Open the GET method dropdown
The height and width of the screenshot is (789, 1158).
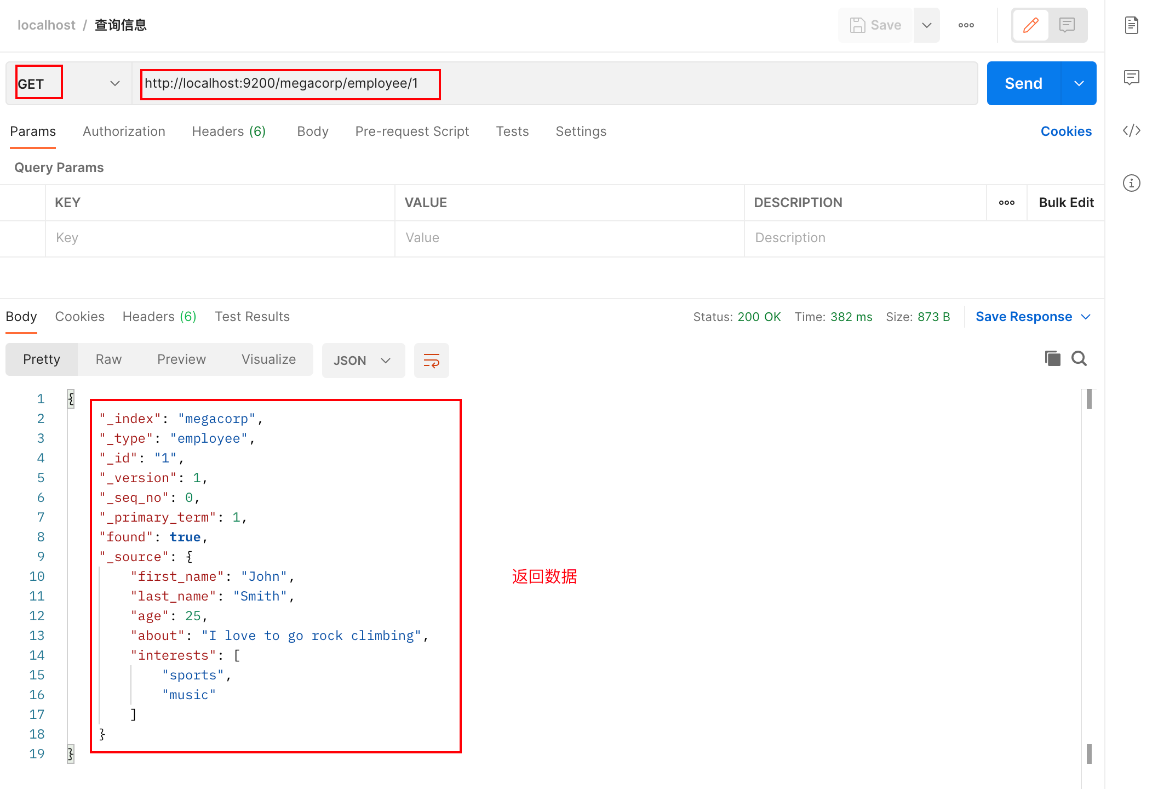pyautogui.click(x=68, y=83)
